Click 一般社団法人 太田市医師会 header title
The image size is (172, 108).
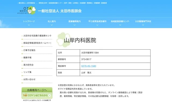pos(60,11)
